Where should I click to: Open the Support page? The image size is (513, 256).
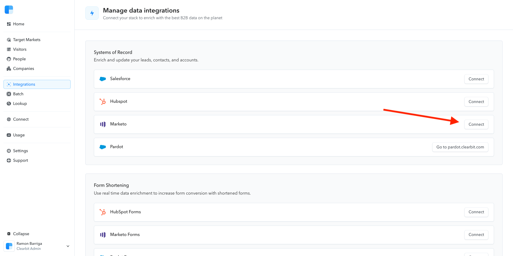[x=37, y=160]
